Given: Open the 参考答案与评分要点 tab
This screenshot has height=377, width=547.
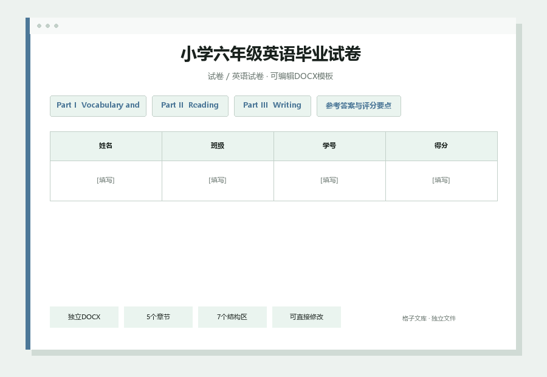Looking at the screenshot, I should click(x=359, y=106).
